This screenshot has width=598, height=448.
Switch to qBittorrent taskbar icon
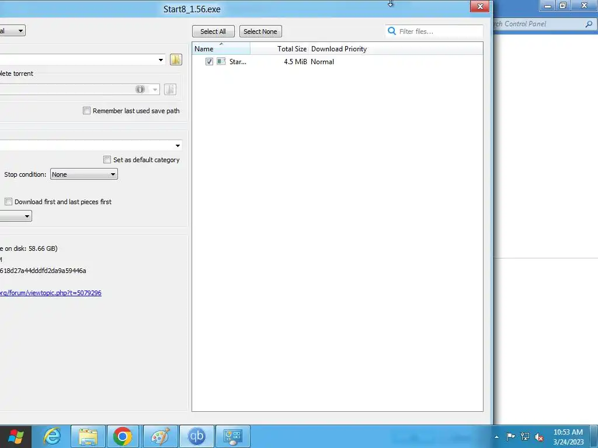click(x=196, y=436)
